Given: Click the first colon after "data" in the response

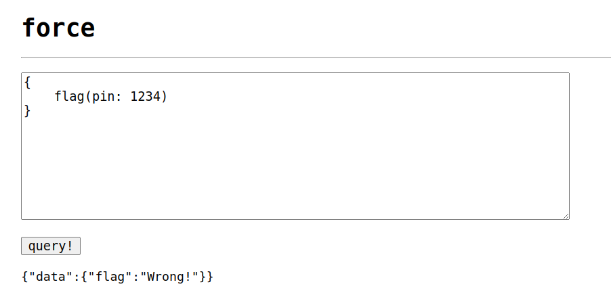Looking at the screenshot, I should coord(77,276).
